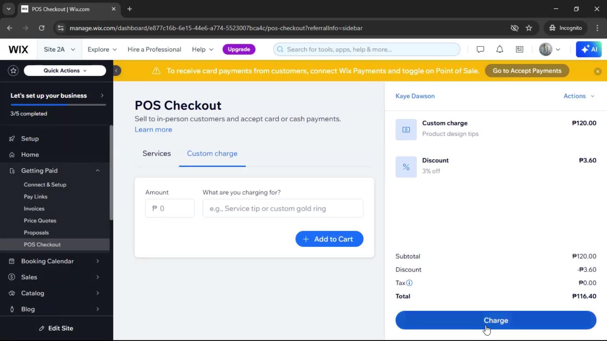Expand the Help menu

tap(203, 50)
